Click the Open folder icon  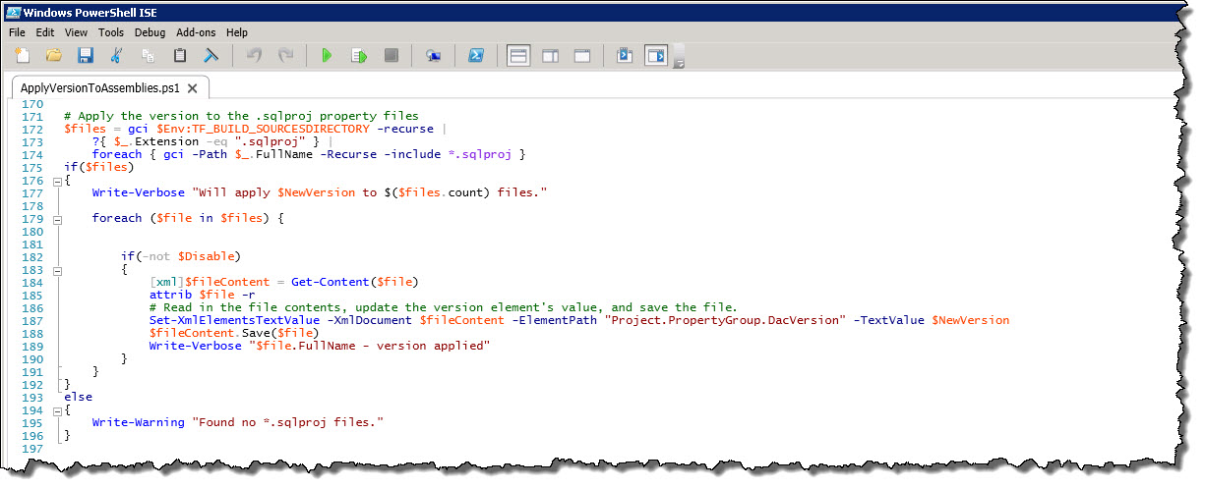click(x=53, y=56)
